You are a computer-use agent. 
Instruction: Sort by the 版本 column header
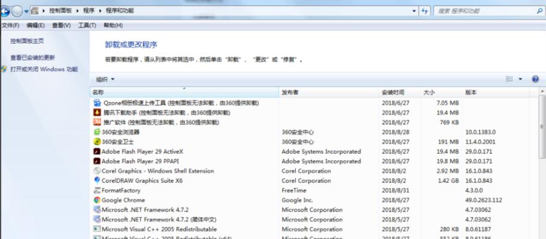click(x=496, y=93)
